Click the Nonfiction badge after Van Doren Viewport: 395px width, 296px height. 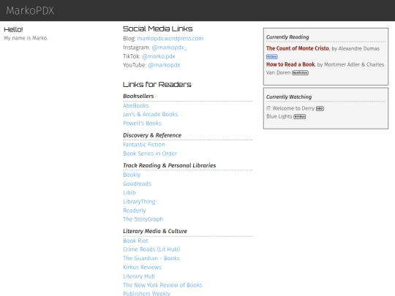click(x=300, y=73)
